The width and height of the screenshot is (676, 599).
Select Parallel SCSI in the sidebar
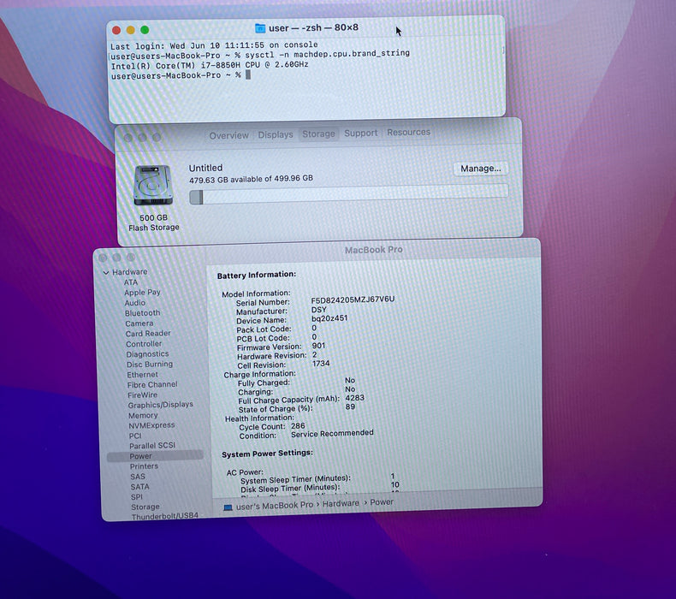[x=152, y=446]
